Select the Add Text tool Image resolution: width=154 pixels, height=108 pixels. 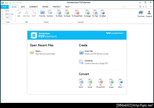point(26,13)
